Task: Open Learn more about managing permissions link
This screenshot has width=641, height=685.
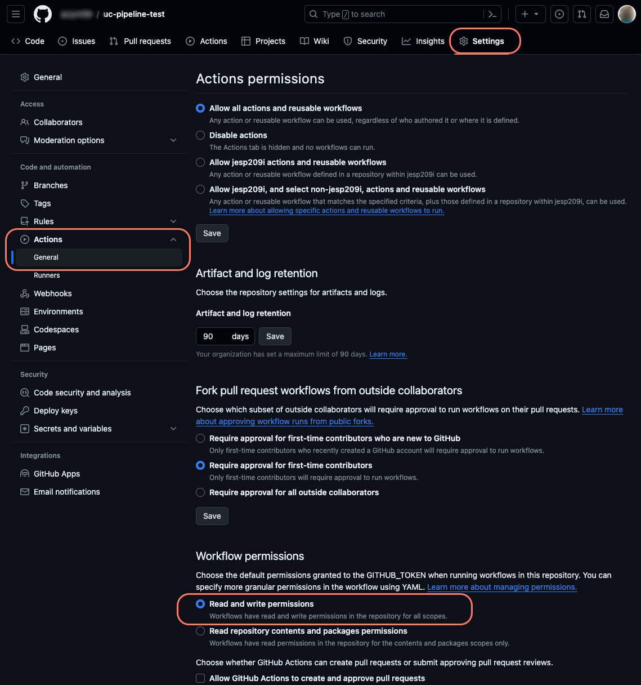Action: click(502, 587)
